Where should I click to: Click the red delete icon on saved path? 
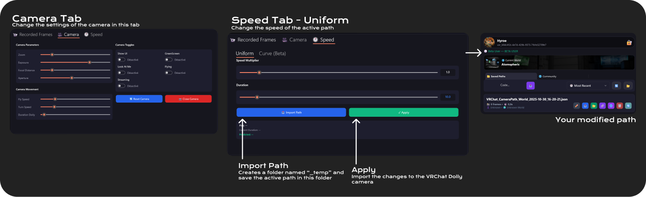(x=619, y=106)
